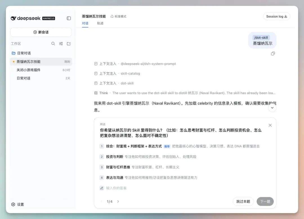The width and height of the screenshot is (304, 219).
Task: Create new folder icon in workspace
Action: tap(69, 44)
